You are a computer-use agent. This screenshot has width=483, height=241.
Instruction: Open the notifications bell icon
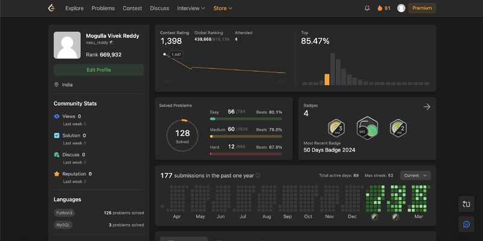(x=367, y=8)
